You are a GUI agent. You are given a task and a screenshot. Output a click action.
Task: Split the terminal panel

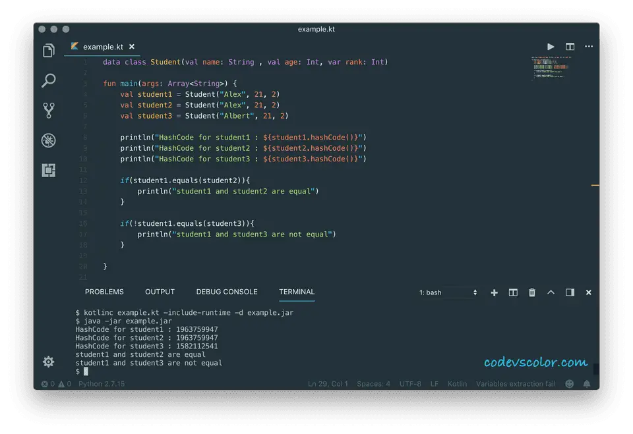pyautogui.click(x=513, y=292)
